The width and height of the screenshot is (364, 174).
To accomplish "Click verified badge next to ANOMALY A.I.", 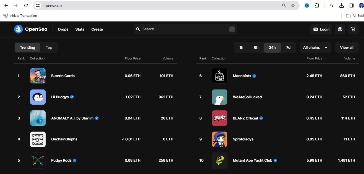I will (97, 118).
